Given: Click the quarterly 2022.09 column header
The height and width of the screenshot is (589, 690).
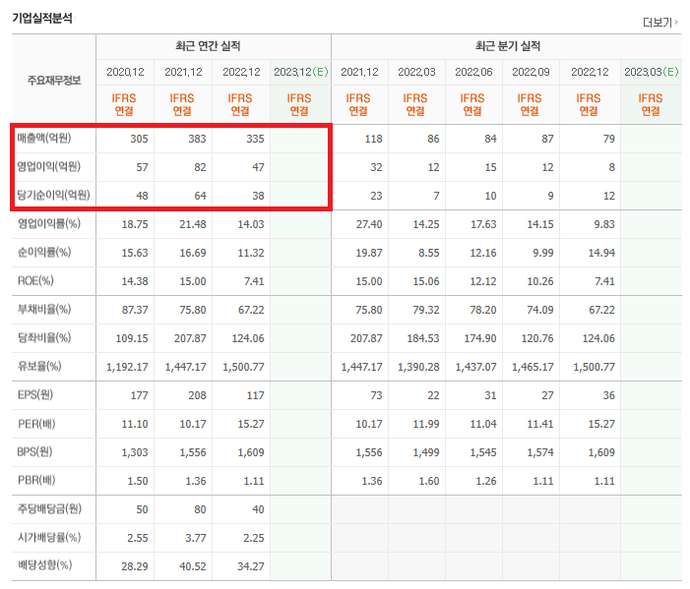Looking at the screenshot, I should pos(531,72).
